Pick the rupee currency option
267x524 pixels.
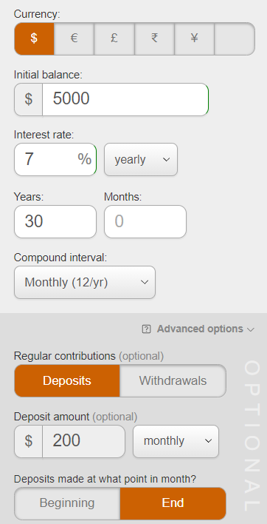pyautogui.click(x=154, y=38)
